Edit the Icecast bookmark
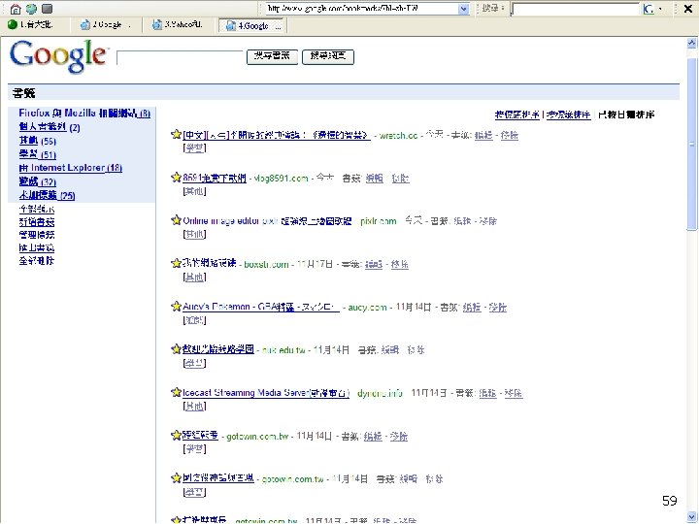 point(487,393)
